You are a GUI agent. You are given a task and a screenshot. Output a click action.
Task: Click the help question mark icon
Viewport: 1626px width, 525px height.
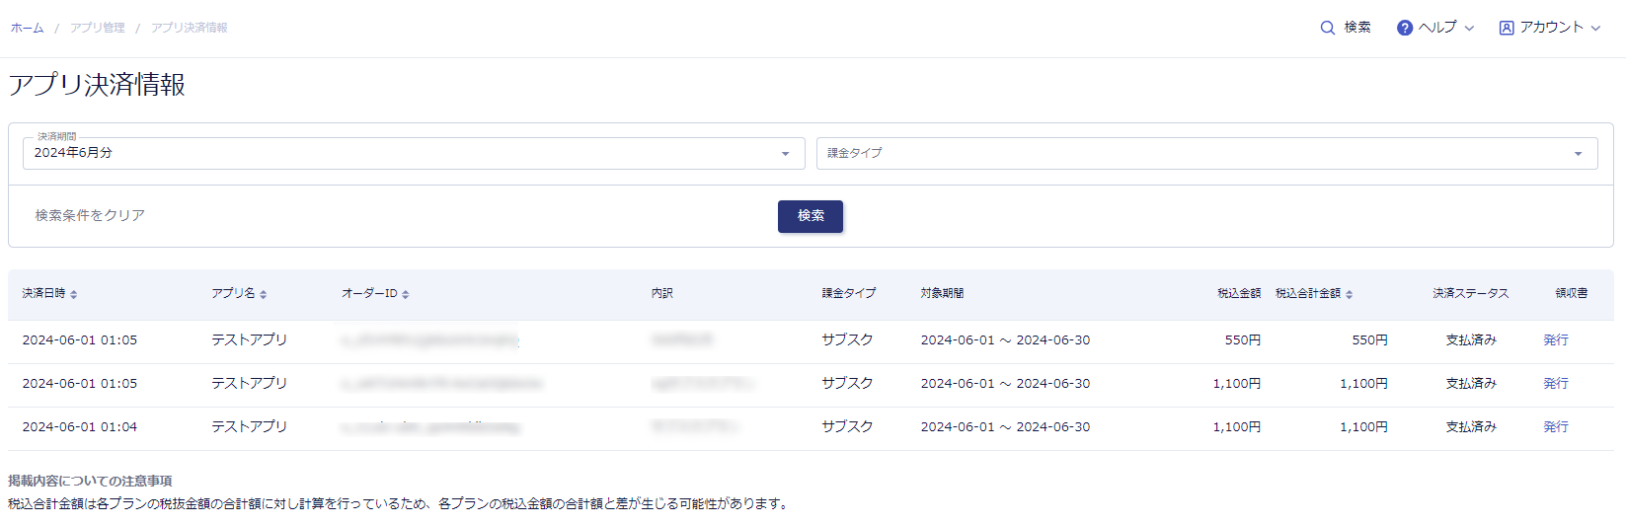pyautogui.click(x=1404, y=28)
